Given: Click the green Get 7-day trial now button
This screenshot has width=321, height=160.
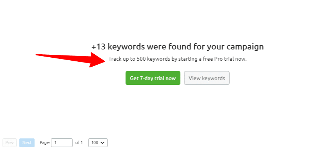Looking at the screenshot, I should pos(153,78).
